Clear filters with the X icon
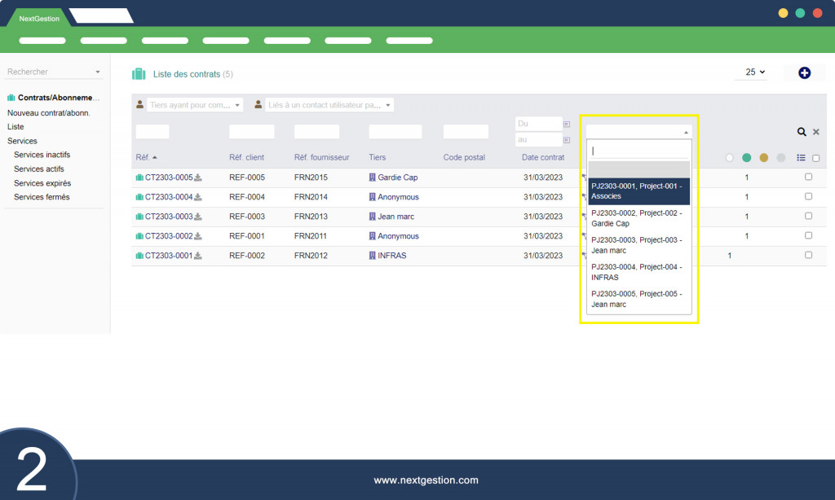 [x=815, y=132]
